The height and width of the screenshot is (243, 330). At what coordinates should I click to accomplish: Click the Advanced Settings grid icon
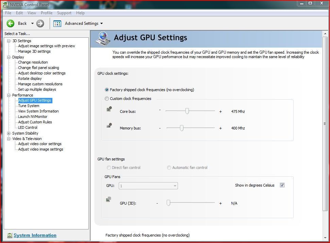coord(57,23)
